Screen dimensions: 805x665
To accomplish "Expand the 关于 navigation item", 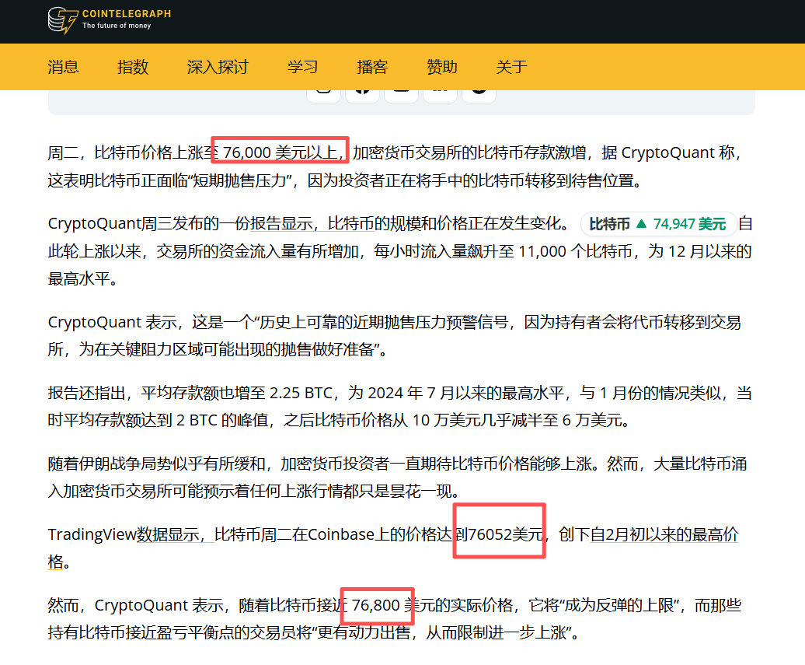I will (511, 67).
